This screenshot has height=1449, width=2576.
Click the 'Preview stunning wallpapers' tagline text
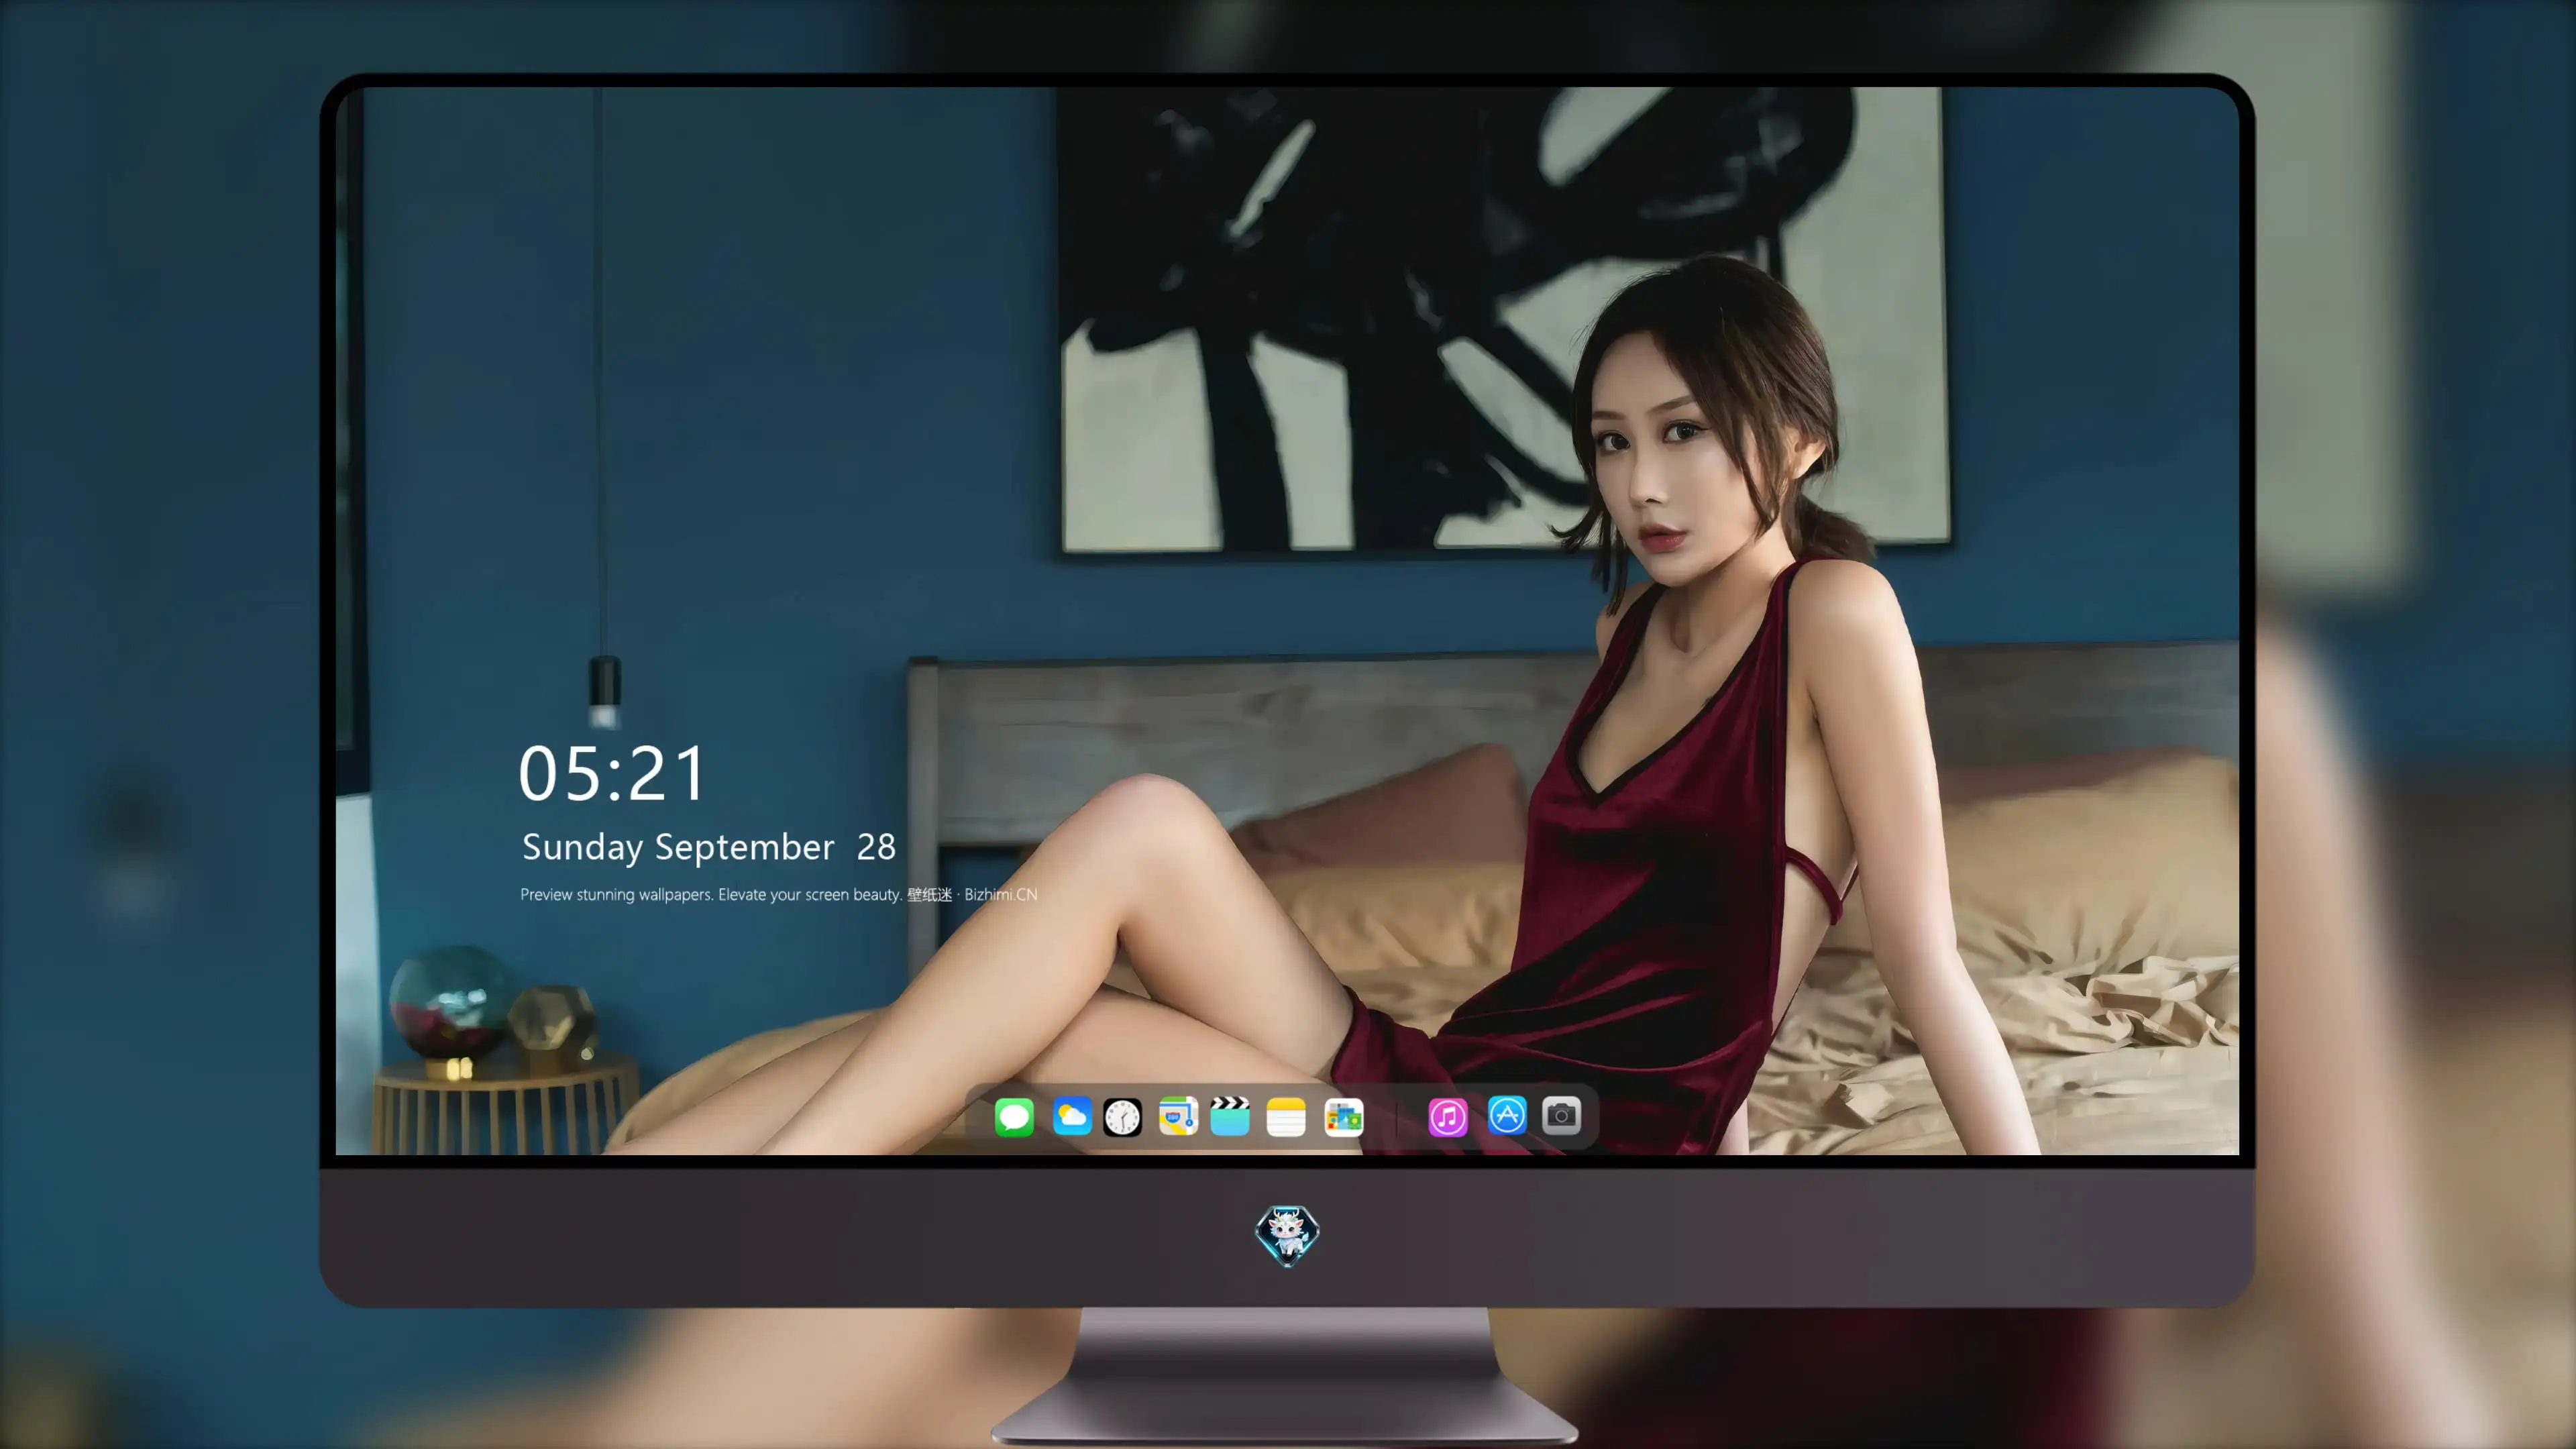click(x=778, y=894)
